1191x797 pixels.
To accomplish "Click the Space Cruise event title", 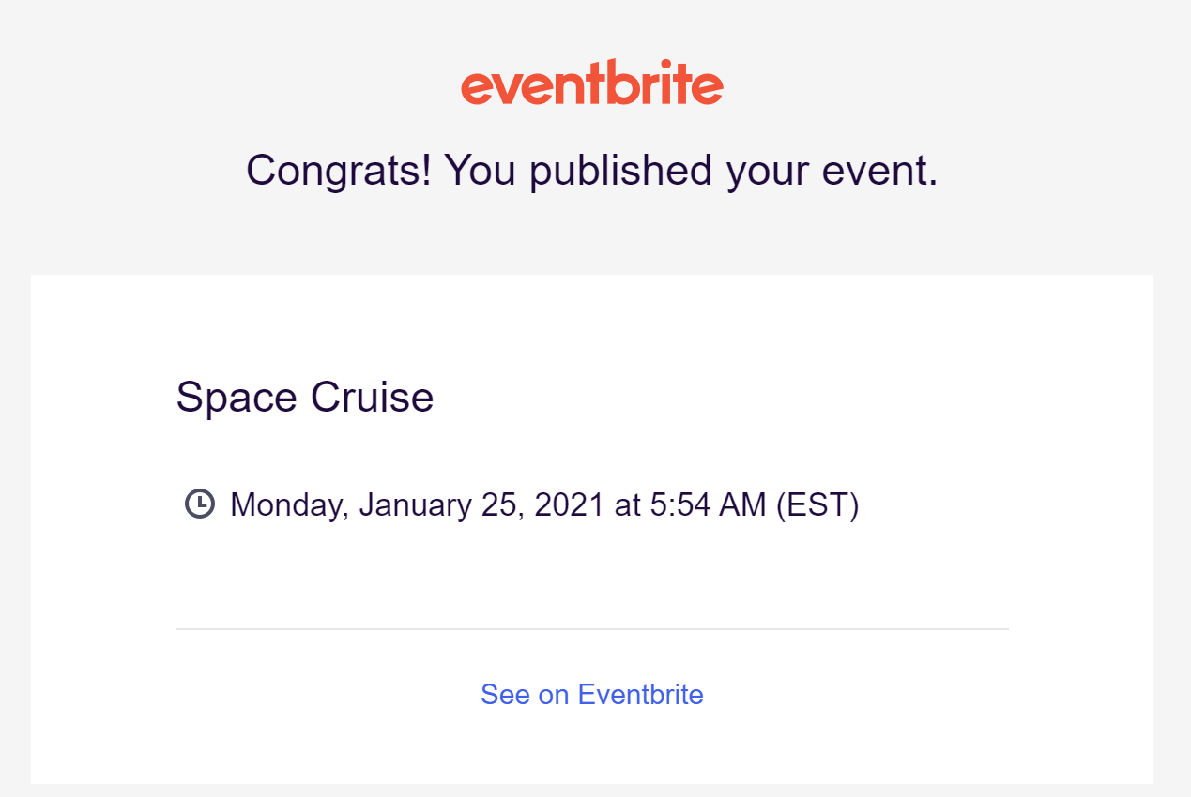I will pos(304,397).
